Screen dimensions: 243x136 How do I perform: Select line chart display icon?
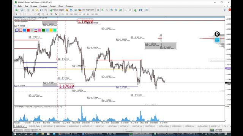(x=107, y=10)
